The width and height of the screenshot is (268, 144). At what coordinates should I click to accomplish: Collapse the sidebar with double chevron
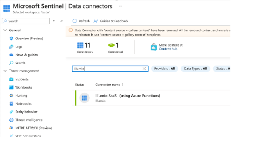click(62, 21)
